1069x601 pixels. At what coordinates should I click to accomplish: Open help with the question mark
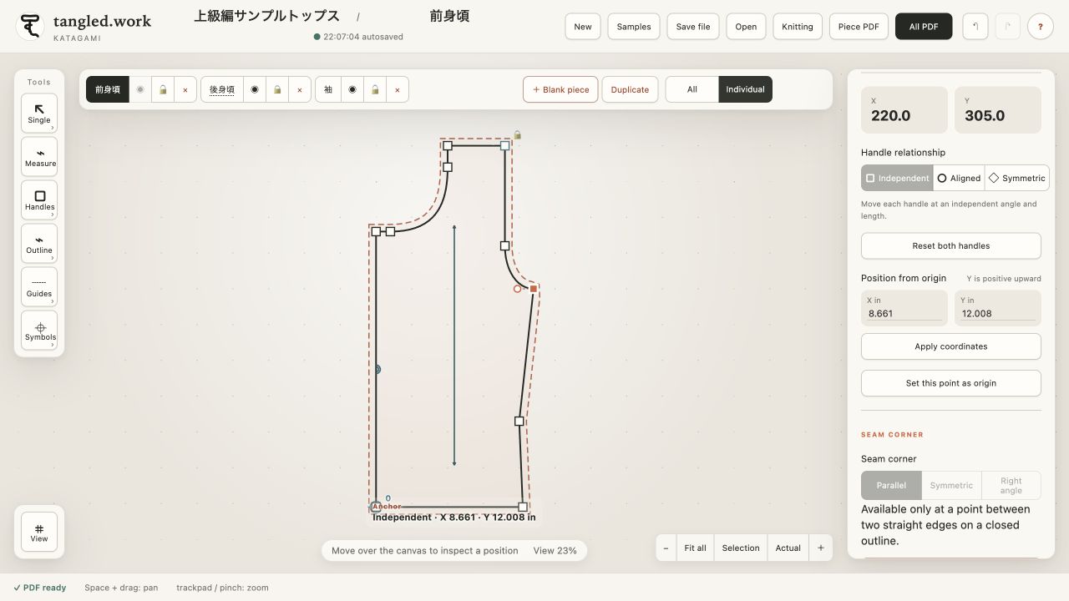click(1040, 27)
